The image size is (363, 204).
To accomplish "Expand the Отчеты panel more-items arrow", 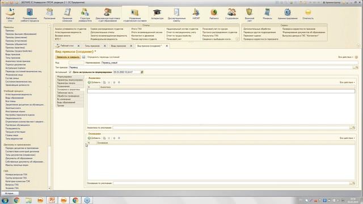I will [237, 39].
